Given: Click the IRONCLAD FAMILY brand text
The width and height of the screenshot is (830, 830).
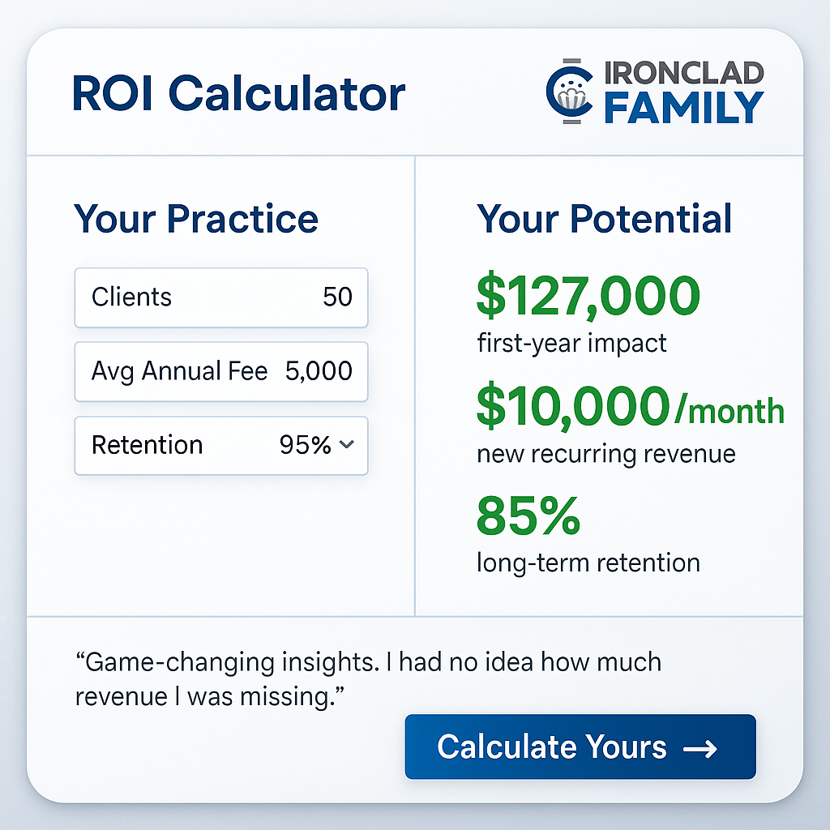Looking at the screenshot, I should click(x=683, y=93).
